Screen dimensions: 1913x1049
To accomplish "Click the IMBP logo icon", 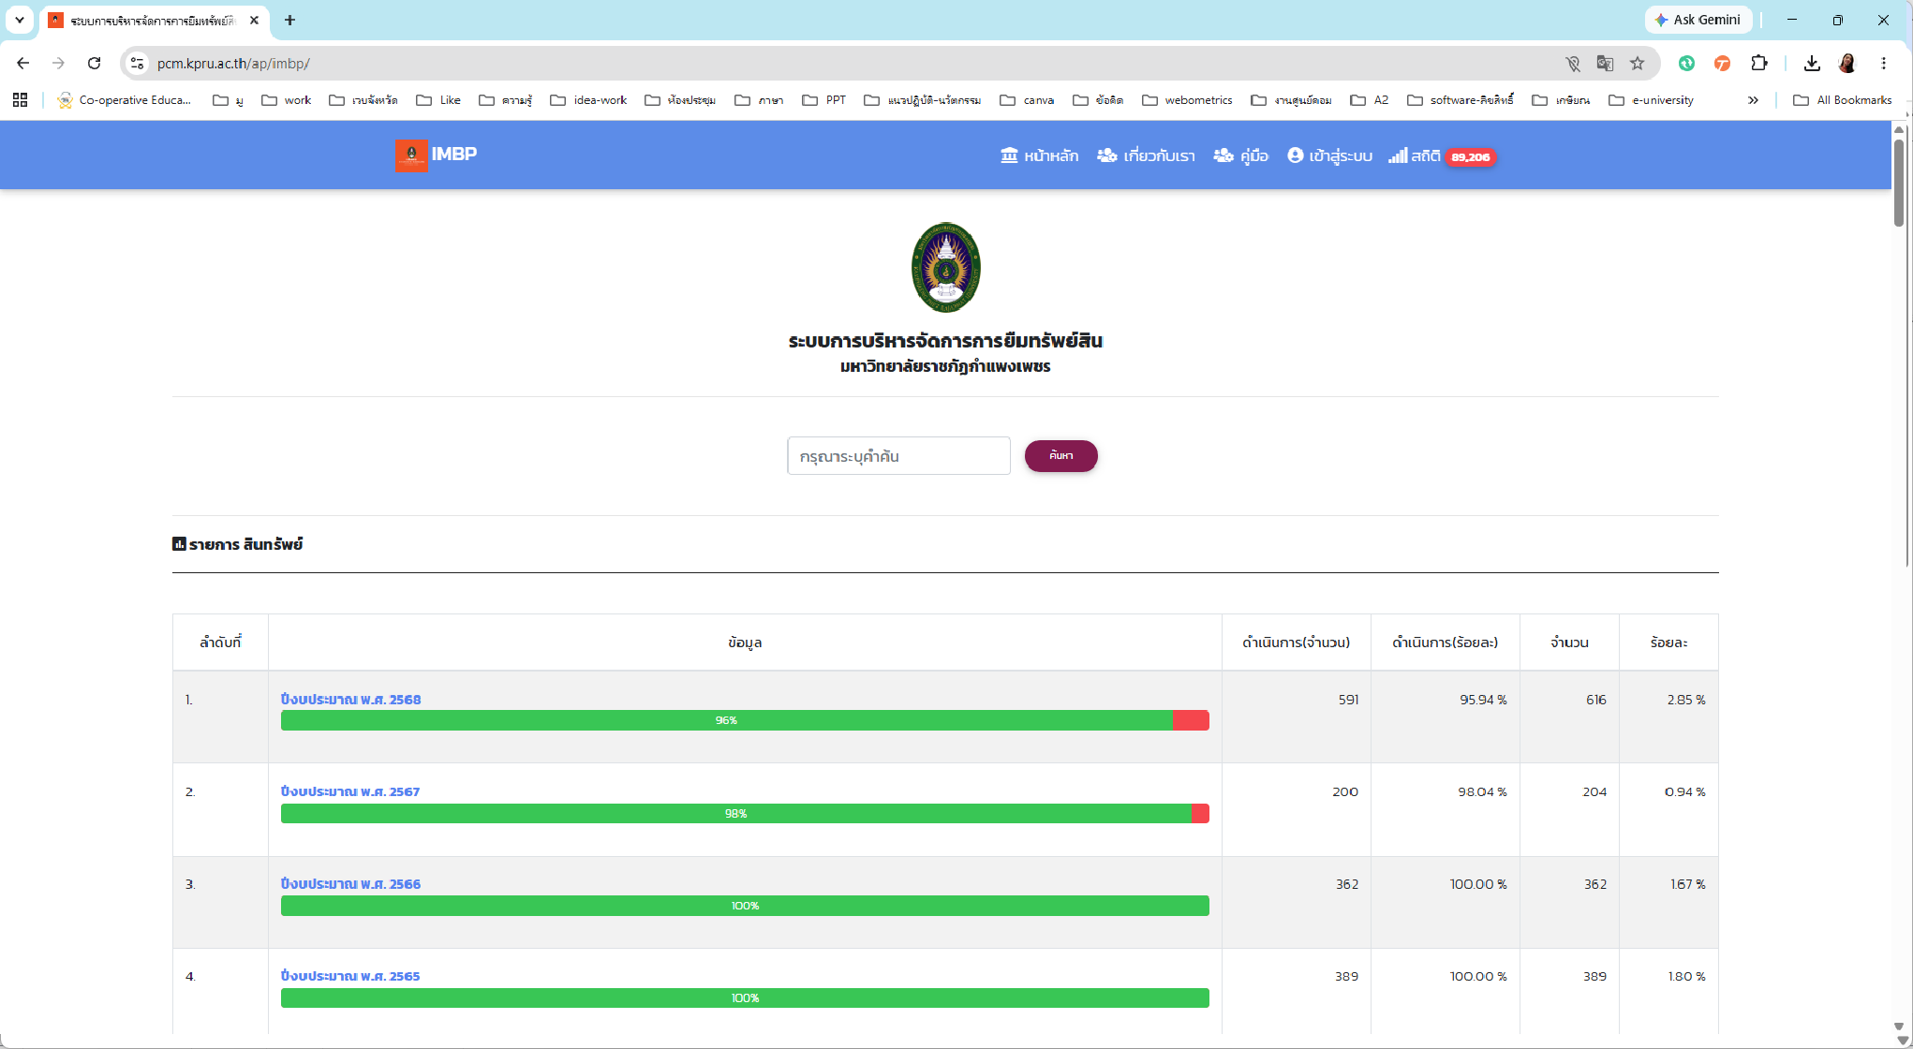I will pyautogui.click(x=411, y=155).
